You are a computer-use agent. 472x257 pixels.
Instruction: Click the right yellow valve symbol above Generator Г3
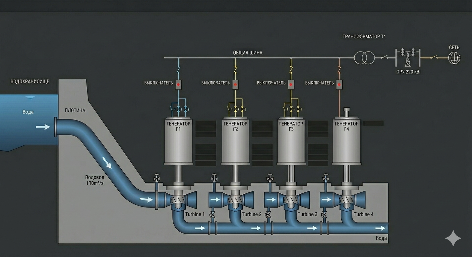[299, 109]
